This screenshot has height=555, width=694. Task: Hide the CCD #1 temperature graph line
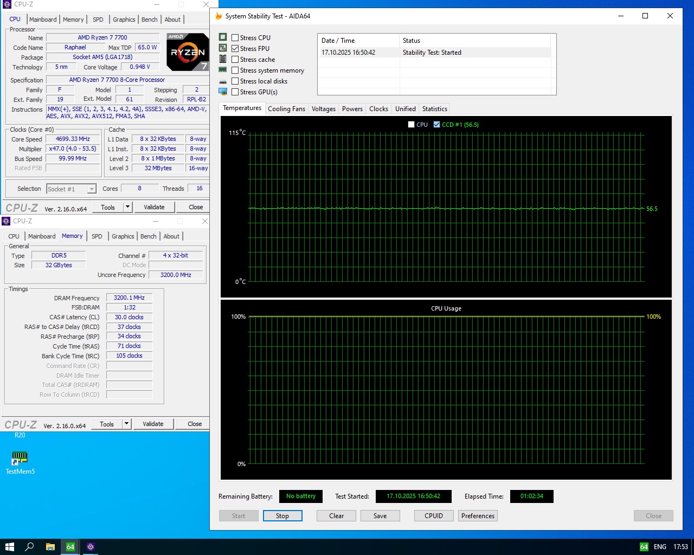(x=436, y=125)
